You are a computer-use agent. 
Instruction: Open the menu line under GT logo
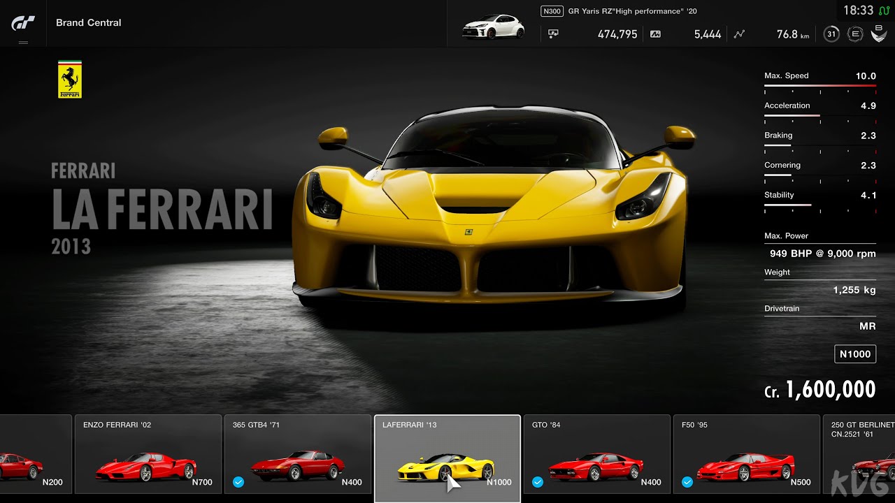pos(23,43)
